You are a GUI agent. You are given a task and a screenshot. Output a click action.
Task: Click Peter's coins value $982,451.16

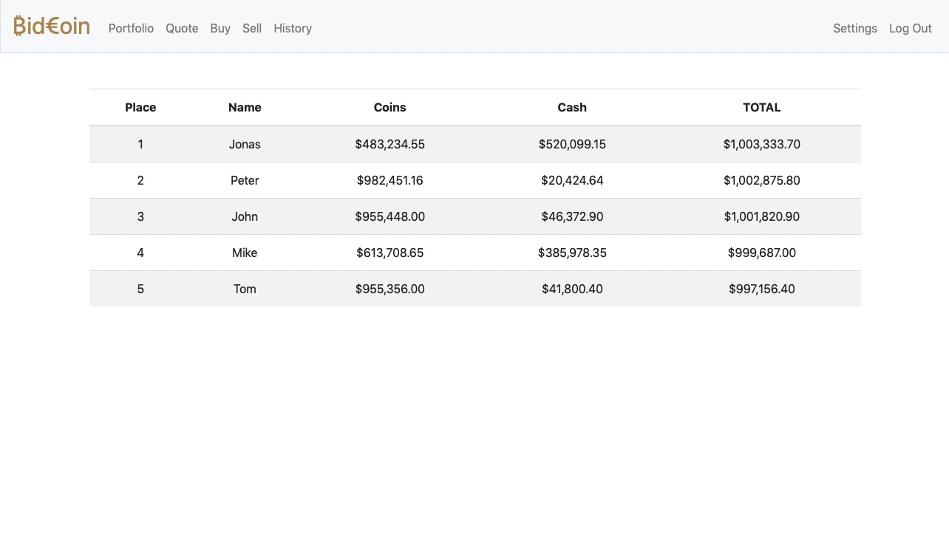pos(390,180)
